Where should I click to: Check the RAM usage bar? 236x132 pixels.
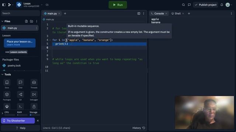point(22,115)
